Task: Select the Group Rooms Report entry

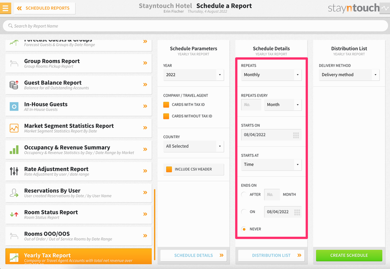Action: (78, 64)
